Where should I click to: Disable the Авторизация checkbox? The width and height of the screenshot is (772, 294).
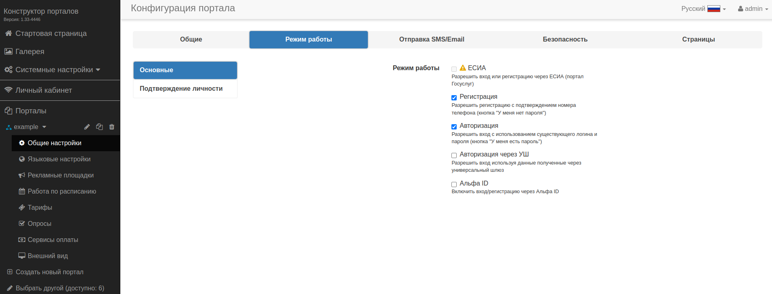pos(454,127)
